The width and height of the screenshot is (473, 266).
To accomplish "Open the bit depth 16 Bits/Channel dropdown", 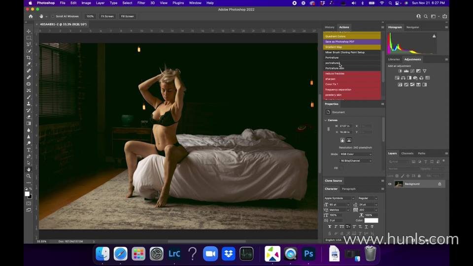I will (355, 161).
